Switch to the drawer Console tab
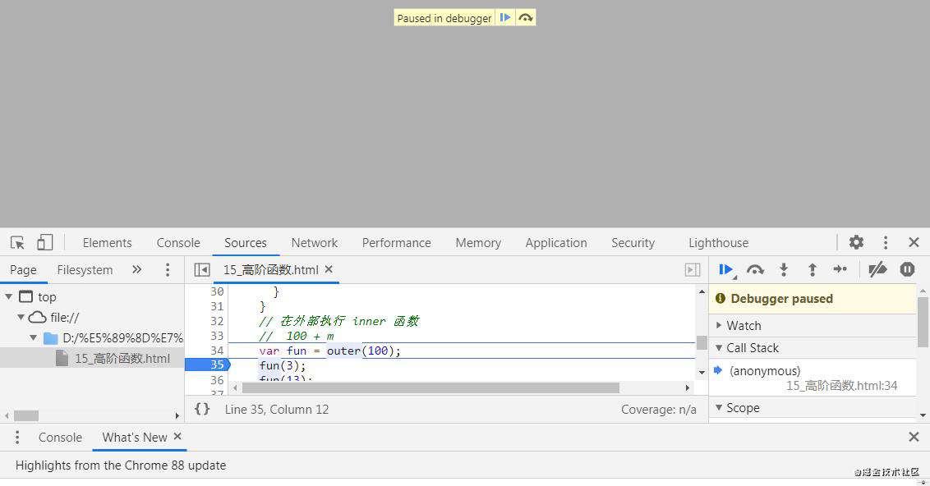The width and height of the screenshot is (930, 486). click(x=60, y=438)
